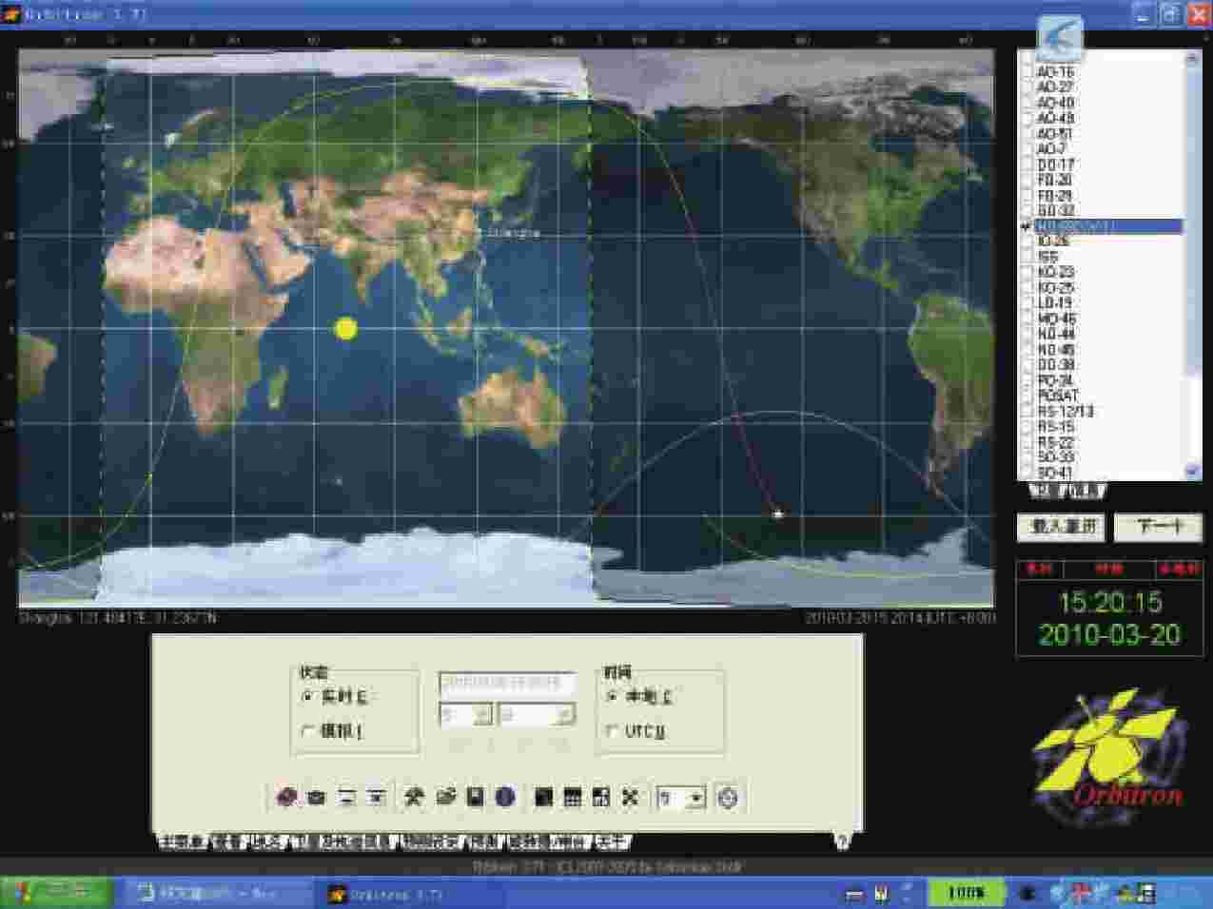Screen dimensions: 1213x909
Task: Open the second tab in the bottom tab row
Action: pyautogui.click(x=226, y=842)
